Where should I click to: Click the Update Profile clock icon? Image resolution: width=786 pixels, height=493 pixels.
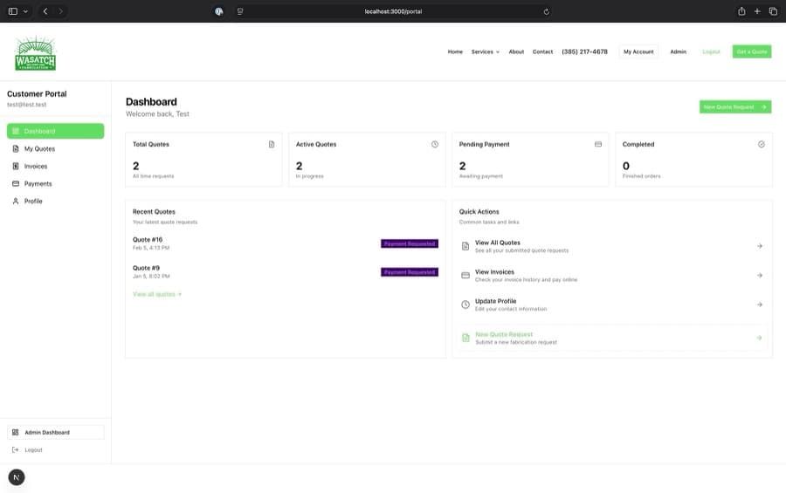click(x=465, y=305)
